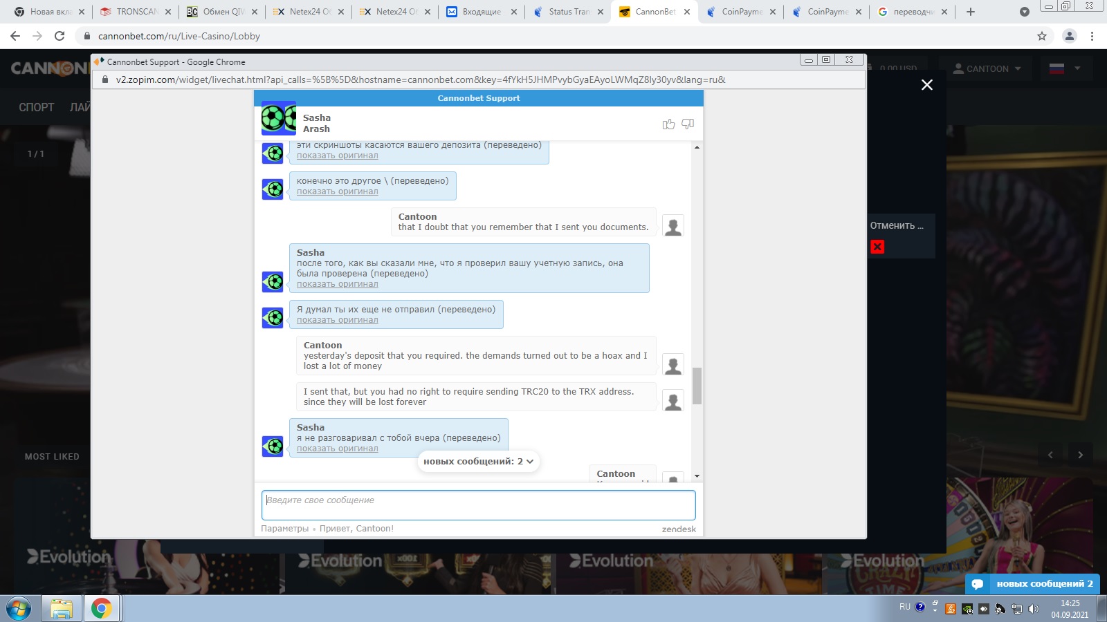Click volume speaker icon in tray
Viewport: 1107px width, 622px height.
[1034, 609]
